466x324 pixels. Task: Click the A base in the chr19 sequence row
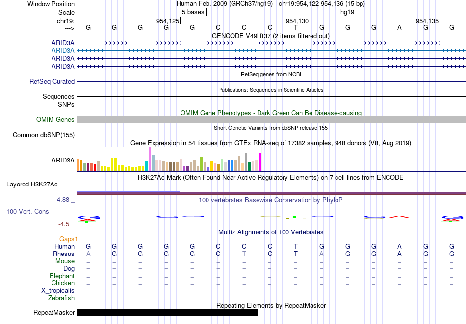[399, 27]
